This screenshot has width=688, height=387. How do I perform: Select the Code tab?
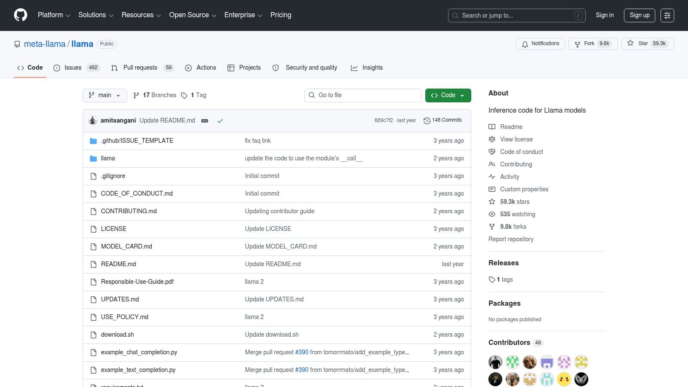click(x=30, y=68)
